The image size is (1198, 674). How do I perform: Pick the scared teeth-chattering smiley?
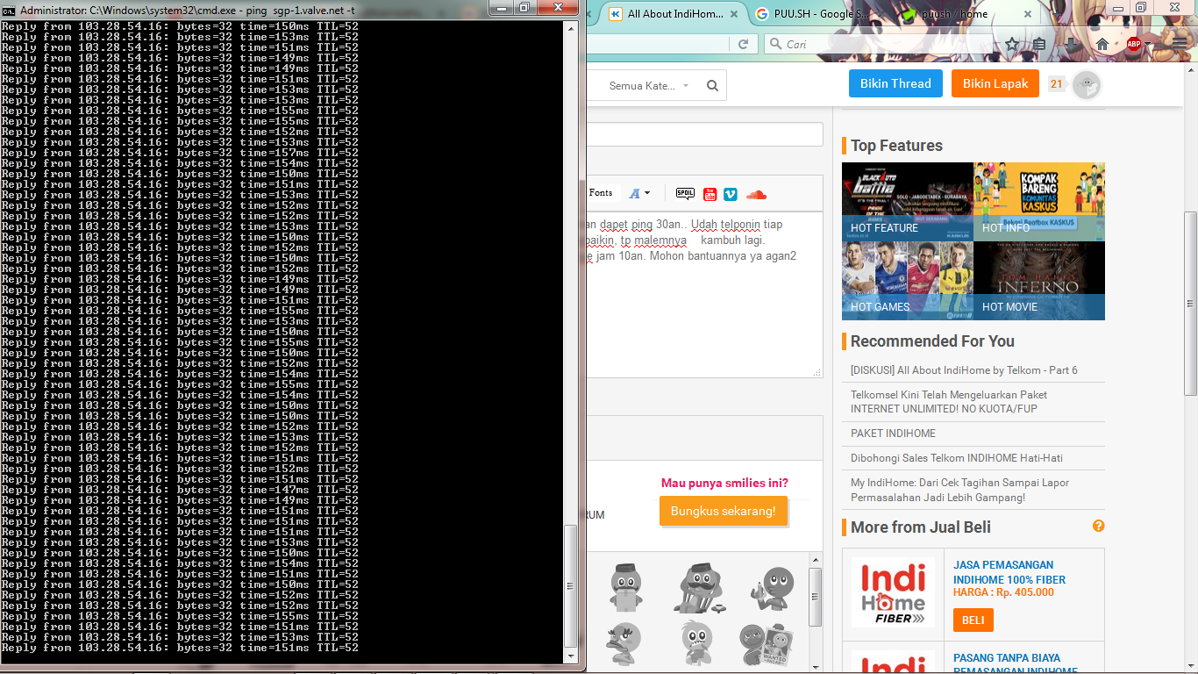pos(699,643)
